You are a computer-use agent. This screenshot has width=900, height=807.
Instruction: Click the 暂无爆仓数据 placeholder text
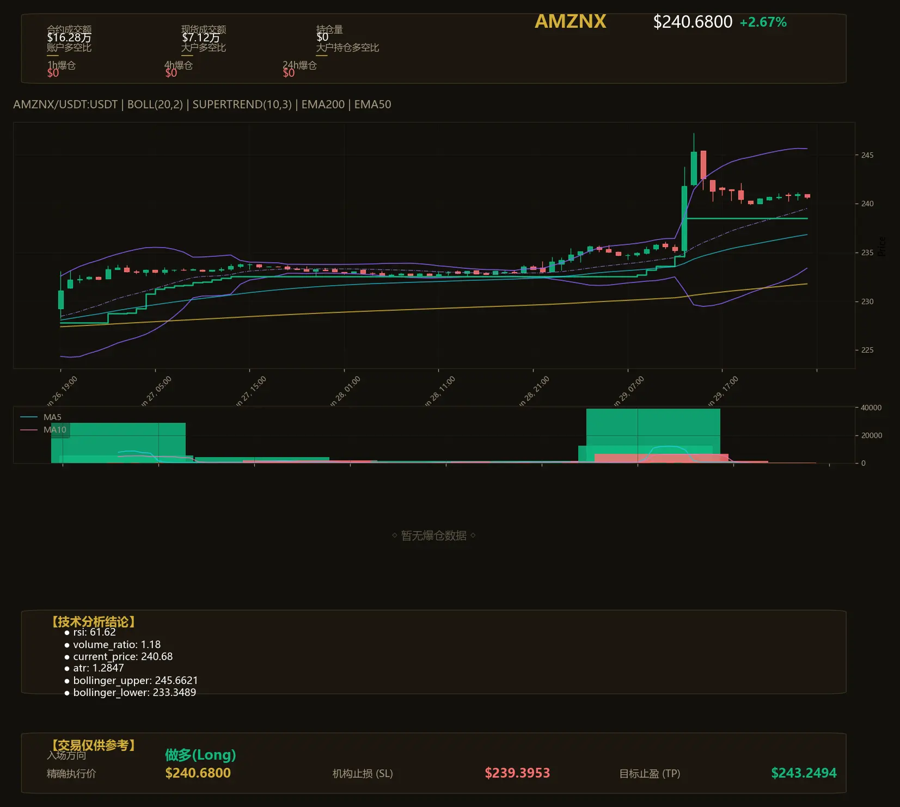pos(433,535)
